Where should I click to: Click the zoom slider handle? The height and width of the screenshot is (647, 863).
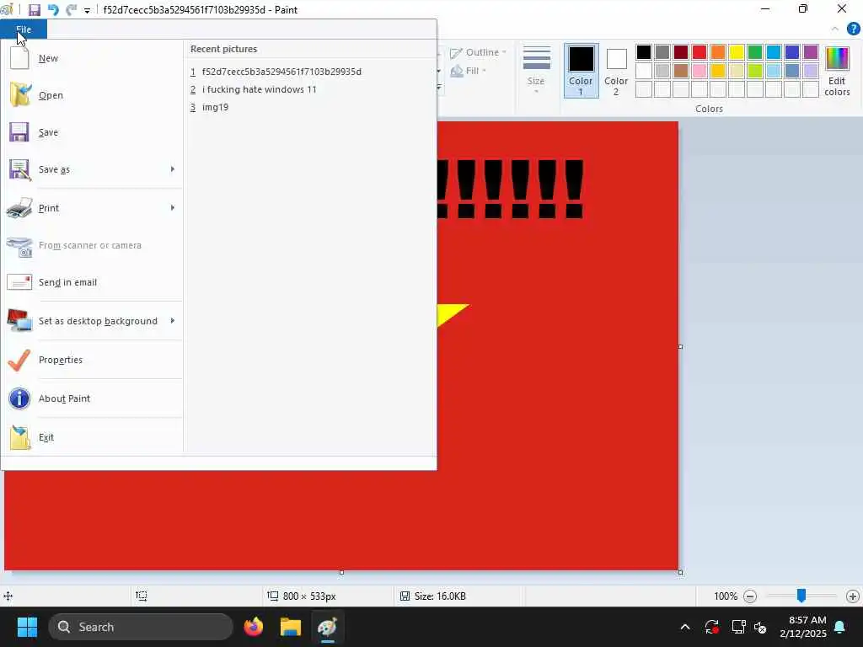point(801,596)
